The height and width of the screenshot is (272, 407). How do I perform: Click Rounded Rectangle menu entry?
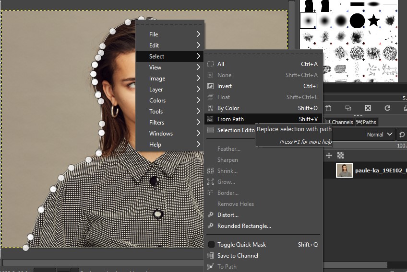(x=244, y=226)
